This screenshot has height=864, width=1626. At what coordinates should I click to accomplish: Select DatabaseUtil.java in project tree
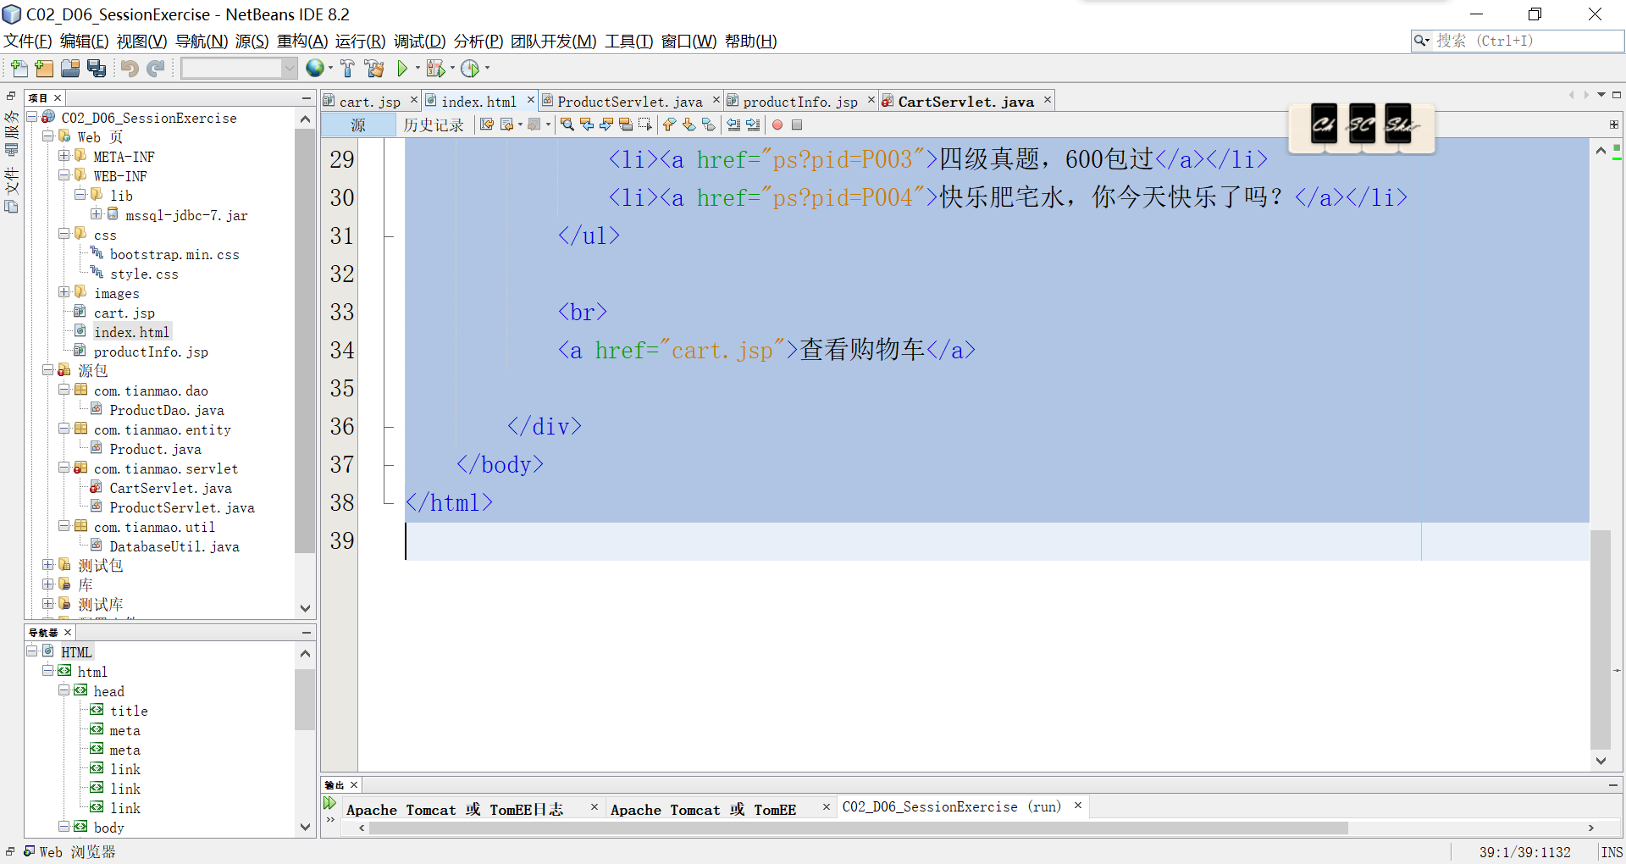[x=174, y=546]
